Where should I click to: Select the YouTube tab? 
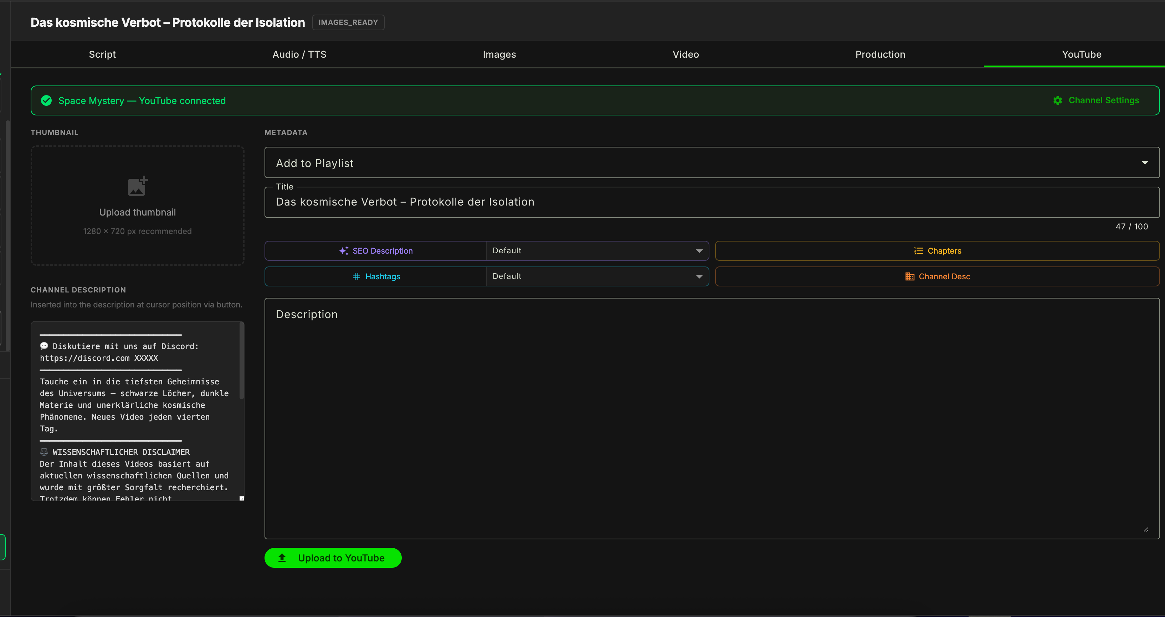[1081, 54]
